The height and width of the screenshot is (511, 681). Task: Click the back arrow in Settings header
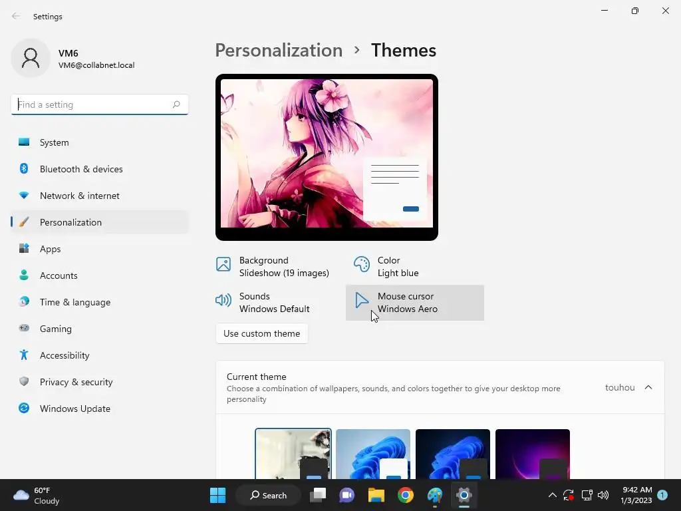pyautogui.click(x=16, y=16)
